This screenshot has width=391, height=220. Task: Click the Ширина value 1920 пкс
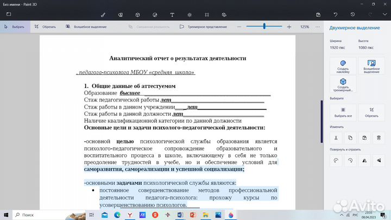coord(337,47)
